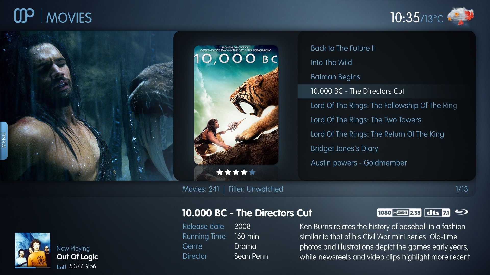This screenshot has height=275, width=490.
Task: Click the Out Of Logic track title
Action: tap(77, 257)
